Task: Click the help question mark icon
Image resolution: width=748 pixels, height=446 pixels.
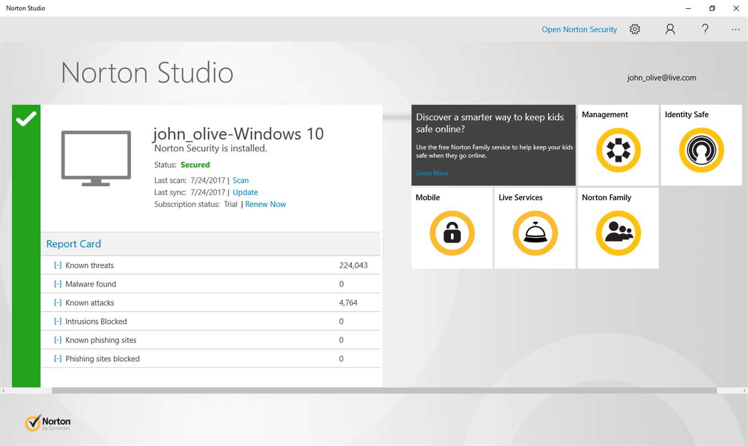Action: tap(705, 29)
